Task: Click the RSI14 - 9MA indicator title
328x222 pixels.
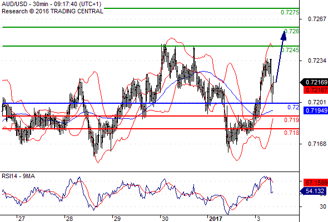Action: click(x=18, y=176)
